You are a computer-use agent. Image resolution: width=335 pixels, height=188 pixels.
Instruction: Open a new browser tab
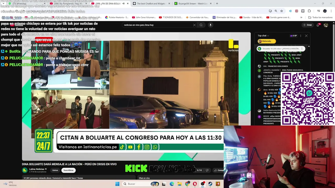[x=217, y=4]
